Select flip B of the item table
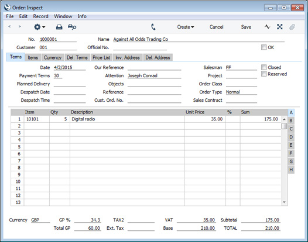 click(291, 120)
